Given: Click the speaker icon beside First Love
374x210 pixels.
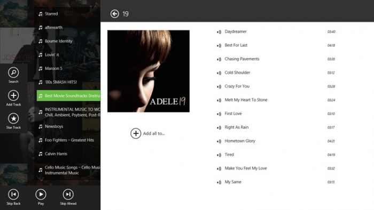Looking at the screenshot, I should tap(219, 114).
